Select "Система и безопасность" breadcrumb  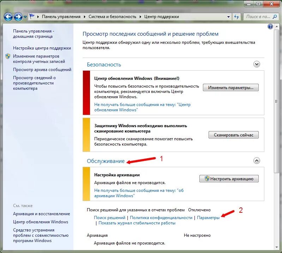[112, 17]
